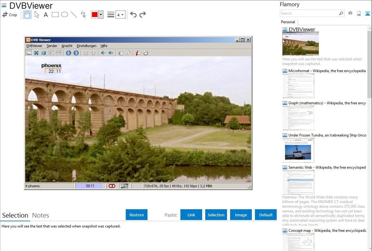Select the straight line tool
372x251 pixels.
click(74, 15)
